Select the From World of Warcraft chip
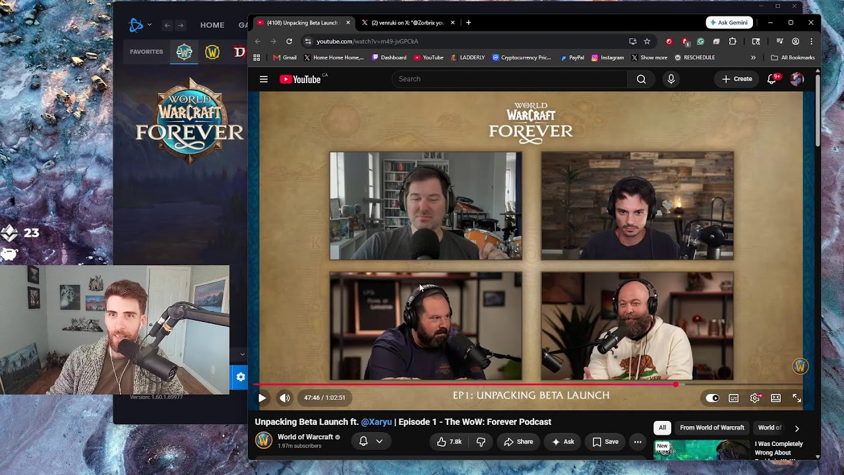 pyautogui.click(x=712, y=427)
